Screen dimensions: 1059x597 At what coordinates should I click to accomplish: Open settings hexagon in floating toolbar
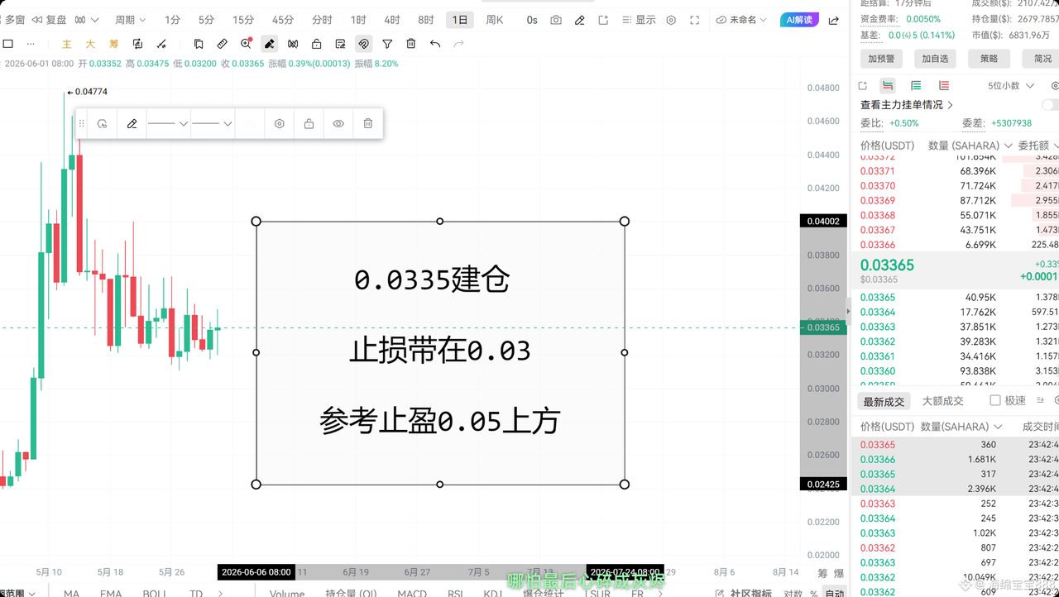pyautogui.click(x=280, y=123)
